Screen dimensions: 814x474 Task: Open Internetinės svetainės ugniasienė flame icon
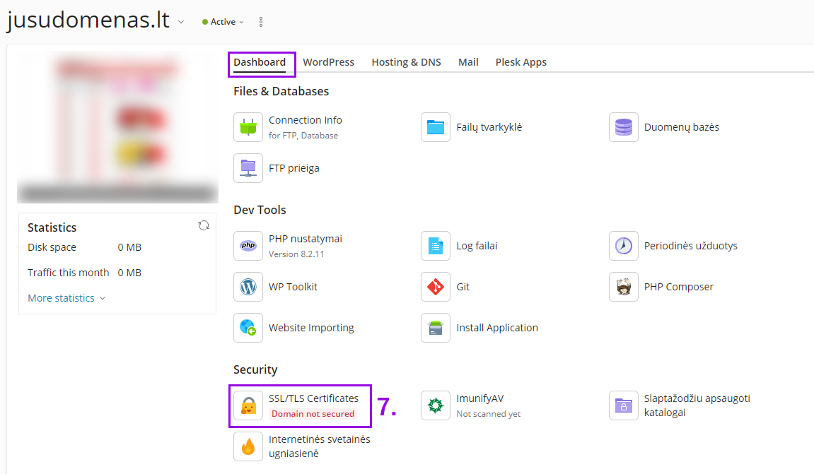[x=248, y=446]
